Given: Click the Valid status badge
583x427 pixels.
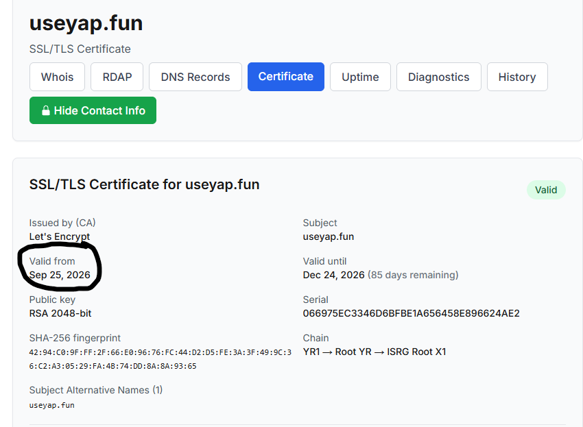Looking at the screenshot, I should (x=546, y=190).
